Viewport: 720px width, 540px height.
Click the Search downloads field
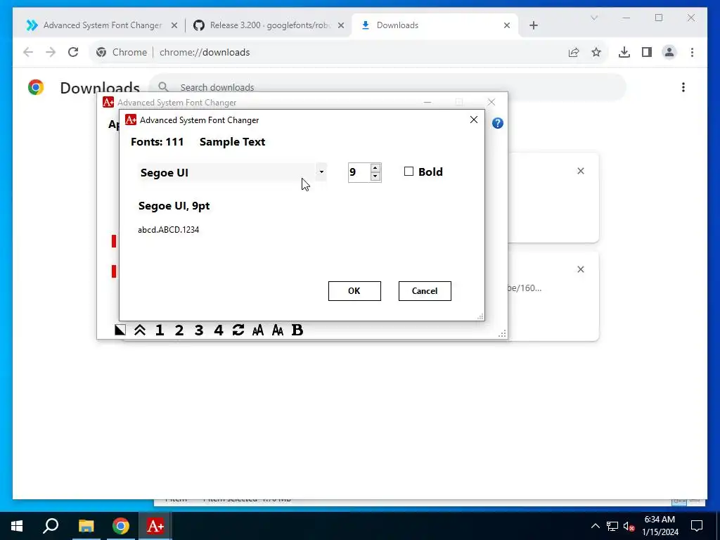(x=388, y=87)
